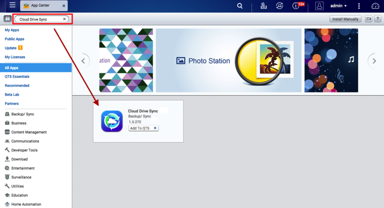384x208 pixels.
Task: Open Content Management category icon
Action: (7, 132)
